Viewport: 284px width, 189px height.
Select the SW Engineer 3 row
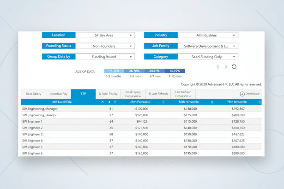(x=141, y=134)
